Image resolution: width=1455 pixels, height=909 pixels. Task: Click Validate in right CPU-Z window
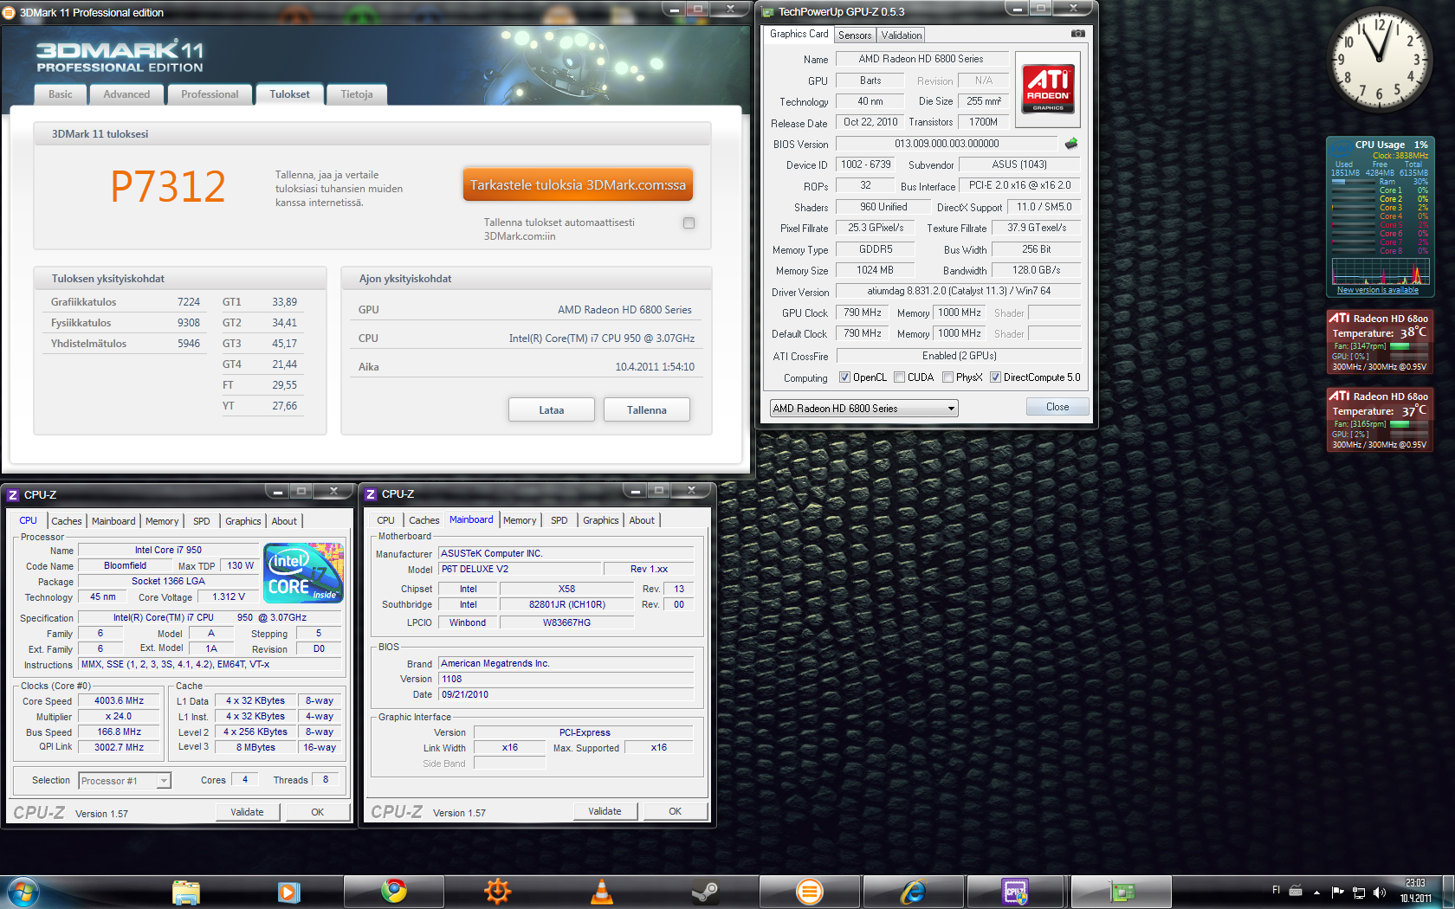605,811
